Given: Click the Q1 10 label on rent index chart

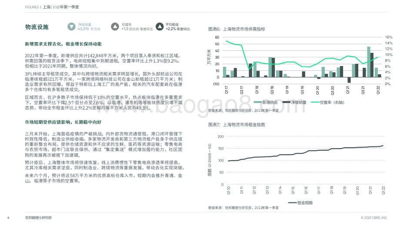Looking at the screenshot, I should [x=229, y=190].
